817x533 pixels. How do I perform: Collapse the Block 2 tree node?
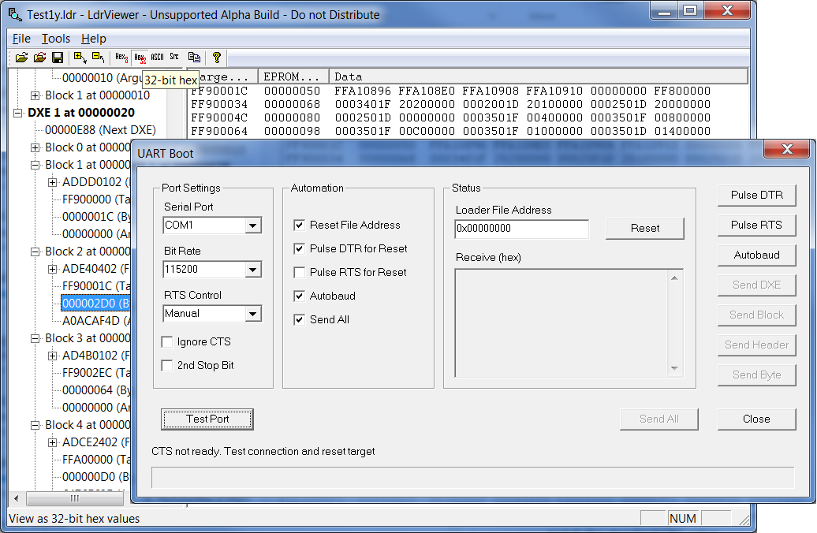[x=35, y=252]
